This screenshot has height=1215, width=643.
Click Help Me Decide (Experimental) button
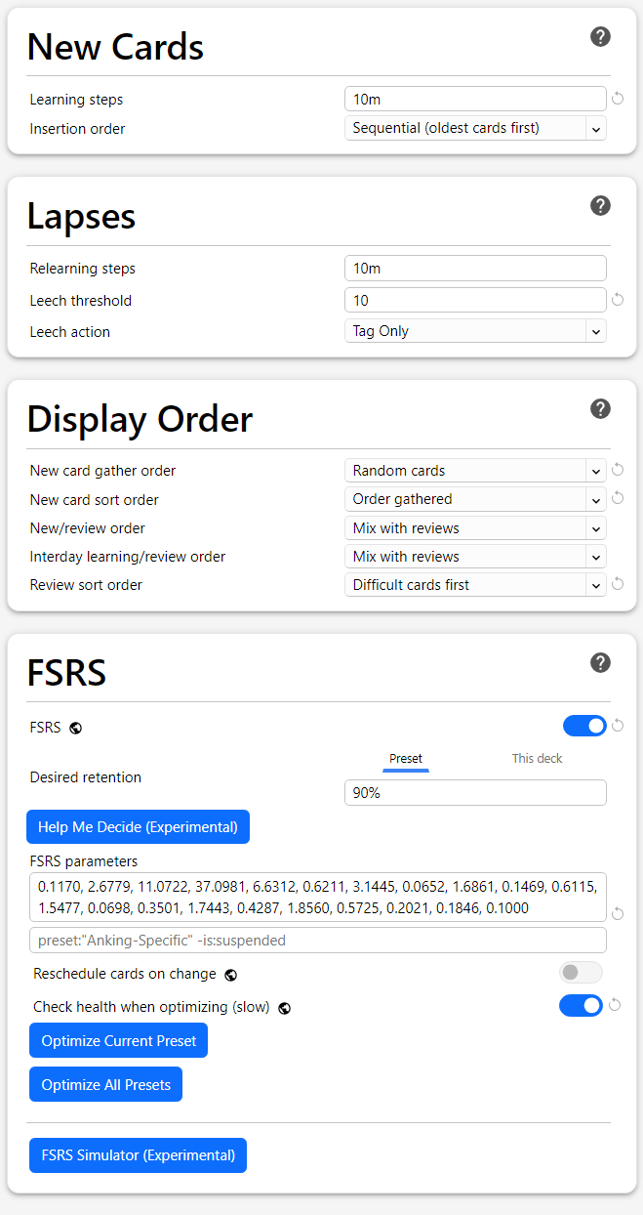(138, 827)
